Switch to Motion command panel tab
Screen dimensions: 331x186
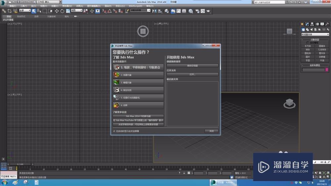317,24
